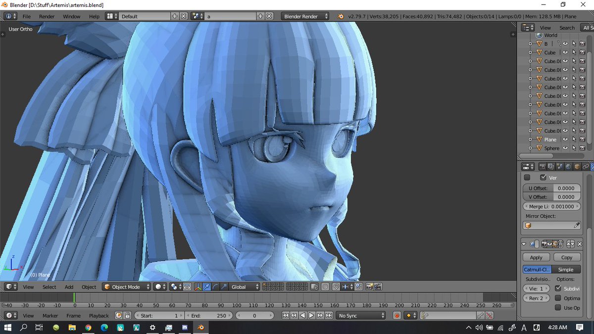Click OpenGL render animation clapper icon

(x=378, y=287)
